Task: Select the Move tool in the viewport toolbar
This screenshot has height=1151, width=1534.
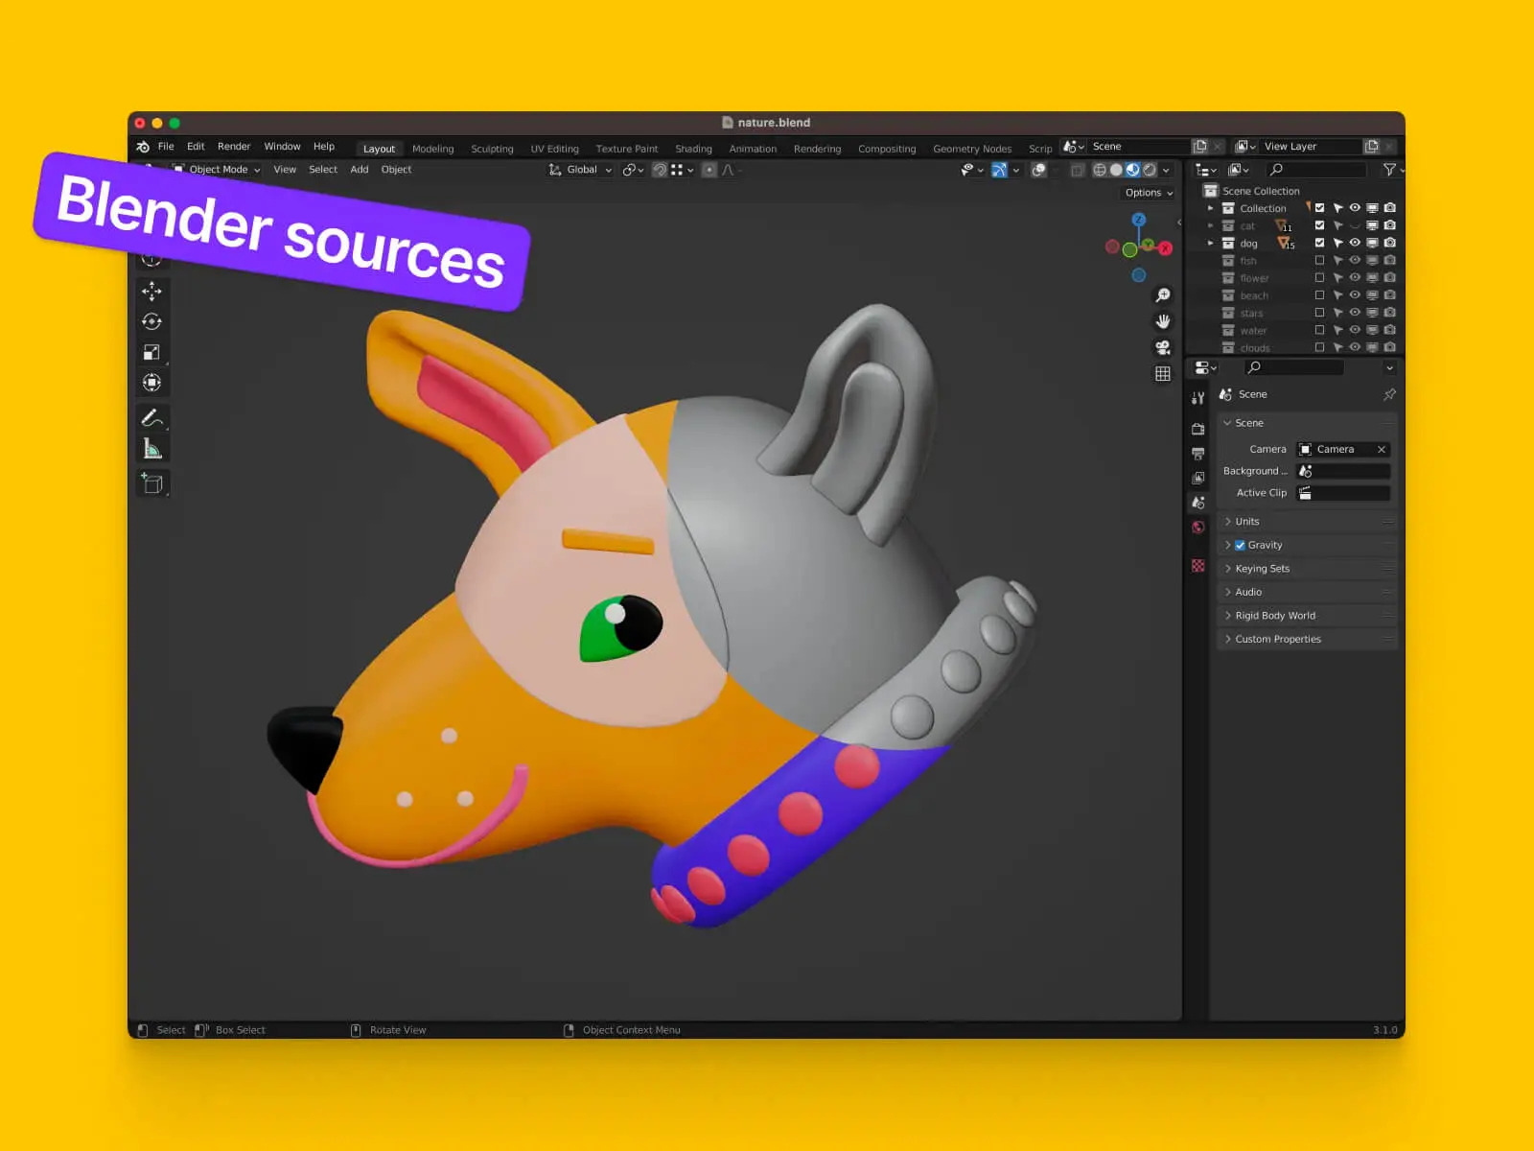Action: (x=151, y=291)
